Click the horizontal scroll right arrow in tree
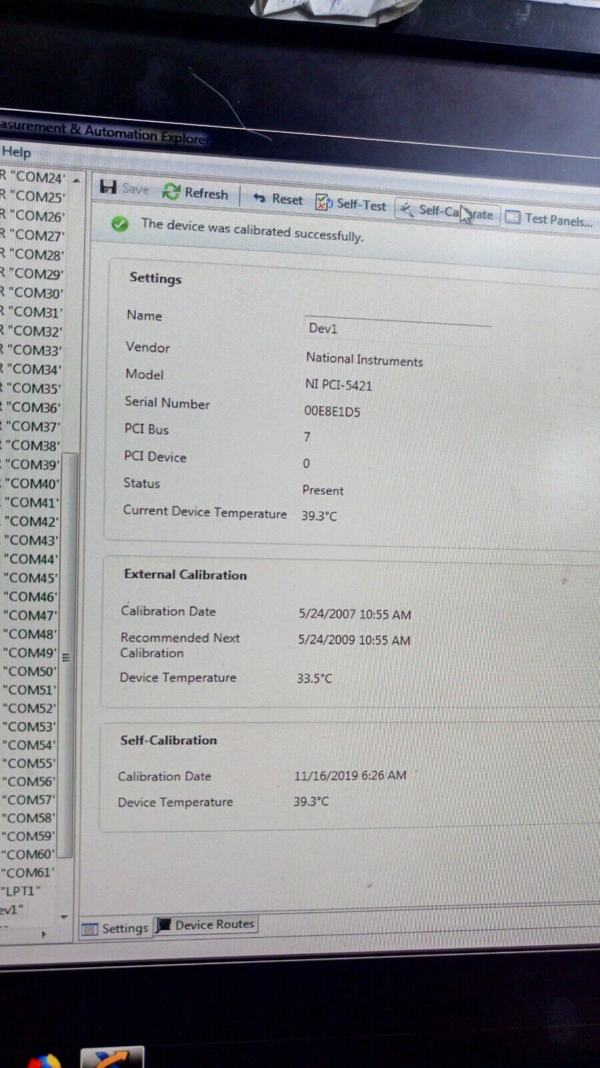 44,934
